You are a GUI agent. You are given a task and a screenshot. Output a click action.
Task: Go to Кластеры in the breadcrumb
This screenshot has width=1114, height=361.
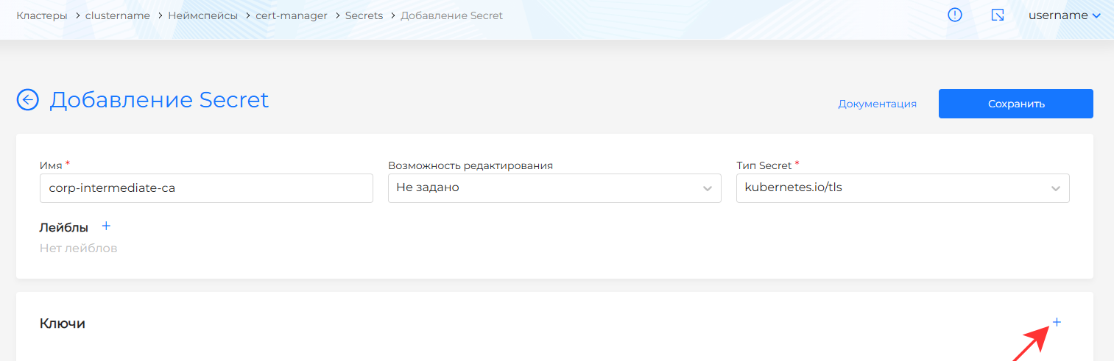click(41, 15)
